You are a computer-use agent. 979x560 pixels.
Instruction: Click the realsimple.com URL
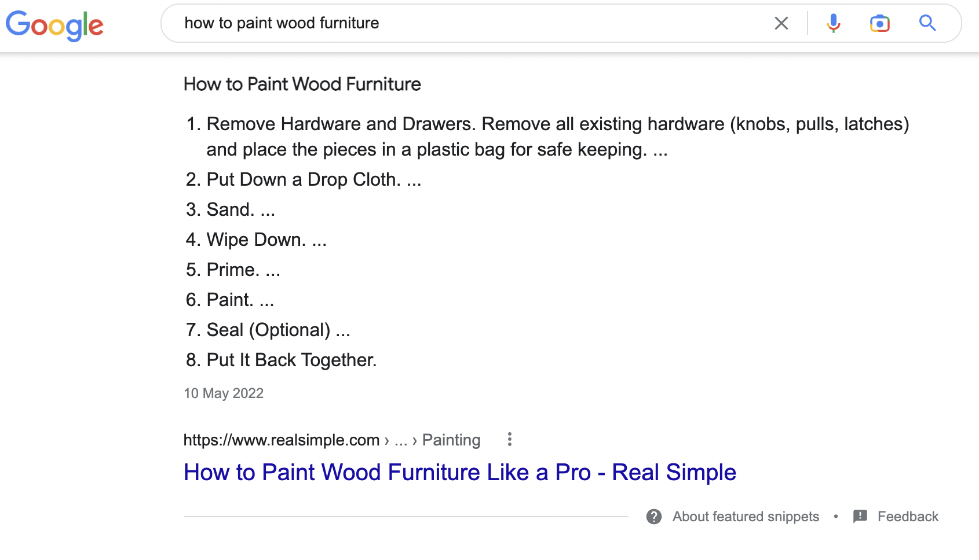coord(282,440)
